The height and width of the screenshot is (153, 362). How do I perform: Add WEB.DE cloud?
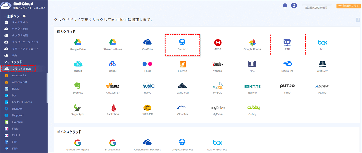coord(148,110)
